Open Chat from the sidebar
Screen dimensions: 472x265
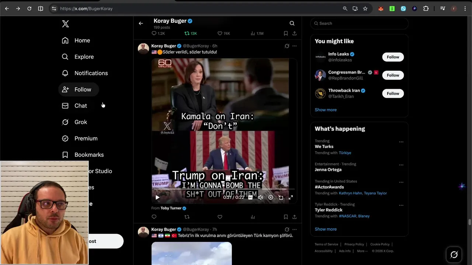[74, 106]
